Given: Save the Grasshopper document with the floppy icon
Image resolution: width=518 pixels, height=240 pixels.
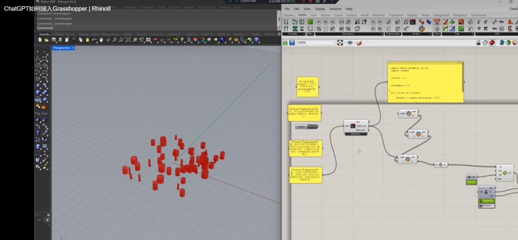Looking at the screenshot, I should click(x=292, y=43).
